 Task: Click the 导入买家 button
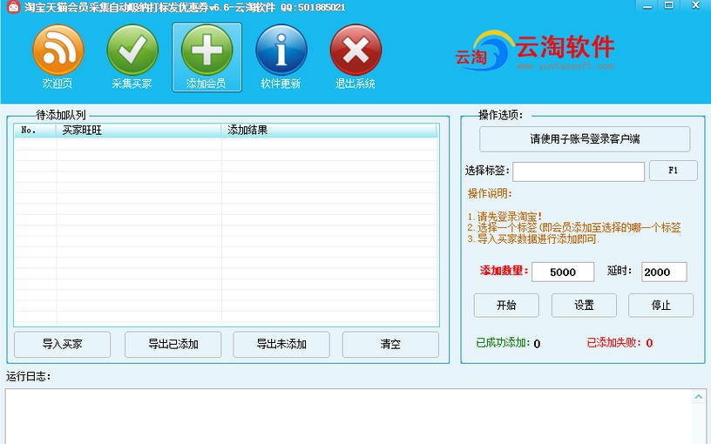[x=62, y=345]
